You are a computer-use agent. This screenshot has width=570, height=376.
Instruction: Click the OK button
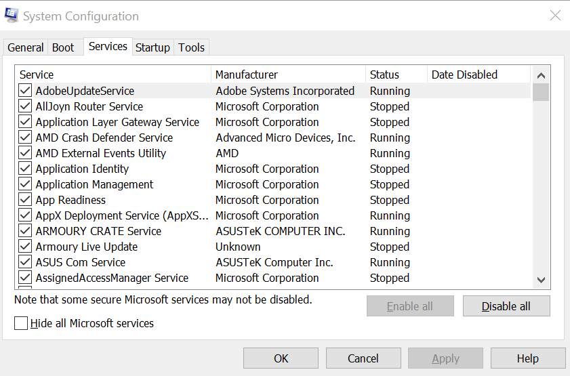(281, 358)
